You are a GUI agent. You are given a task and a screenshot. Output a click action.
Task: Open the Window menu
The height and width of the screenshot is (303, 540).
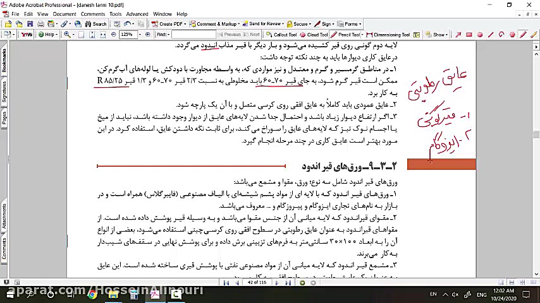tap(163, 14)
